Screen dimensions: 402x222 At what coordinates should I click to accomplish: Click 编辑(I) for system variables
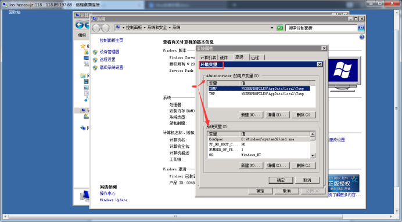pos(277,165)
